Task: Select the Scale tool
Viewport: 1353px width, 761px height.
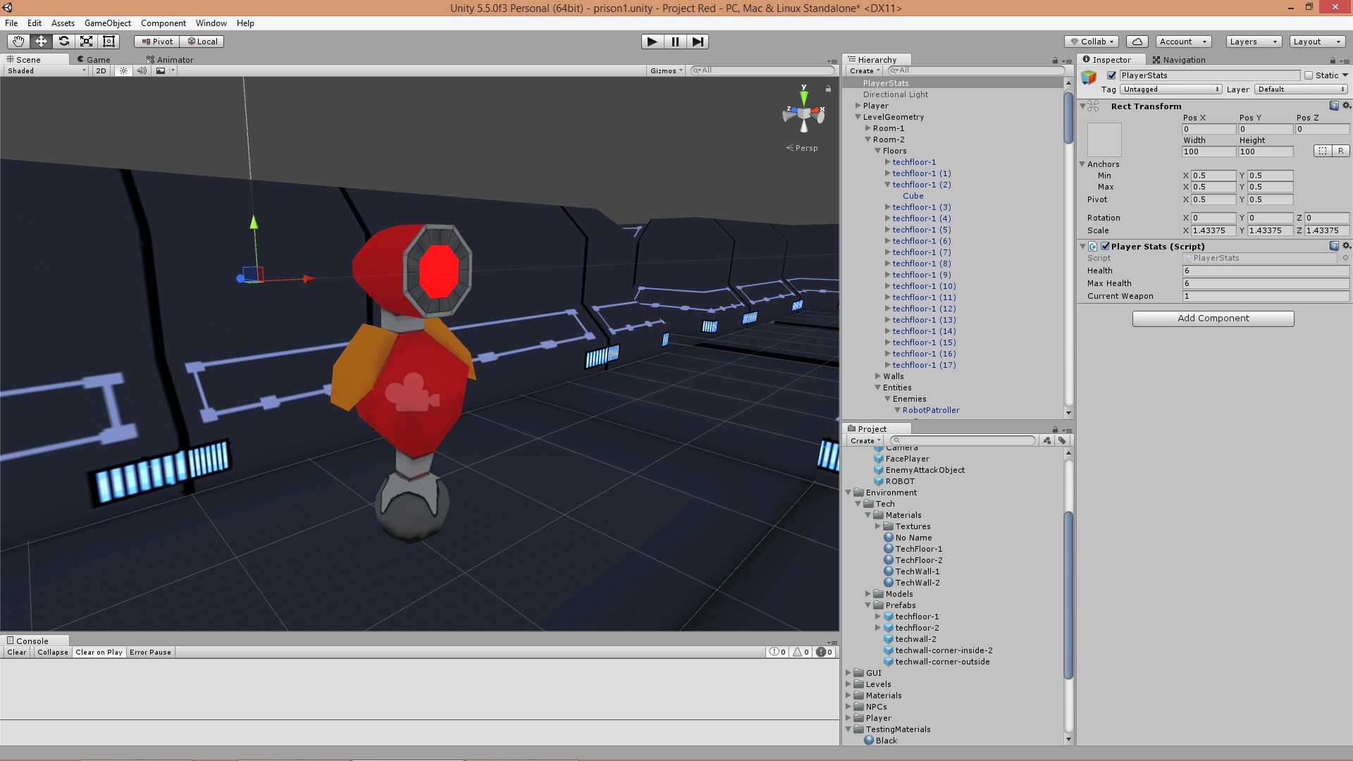Action: [86, 42]
